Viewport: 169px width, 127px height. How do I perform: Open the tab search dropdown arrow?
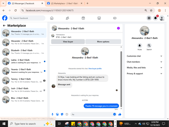tap(3, 3)
